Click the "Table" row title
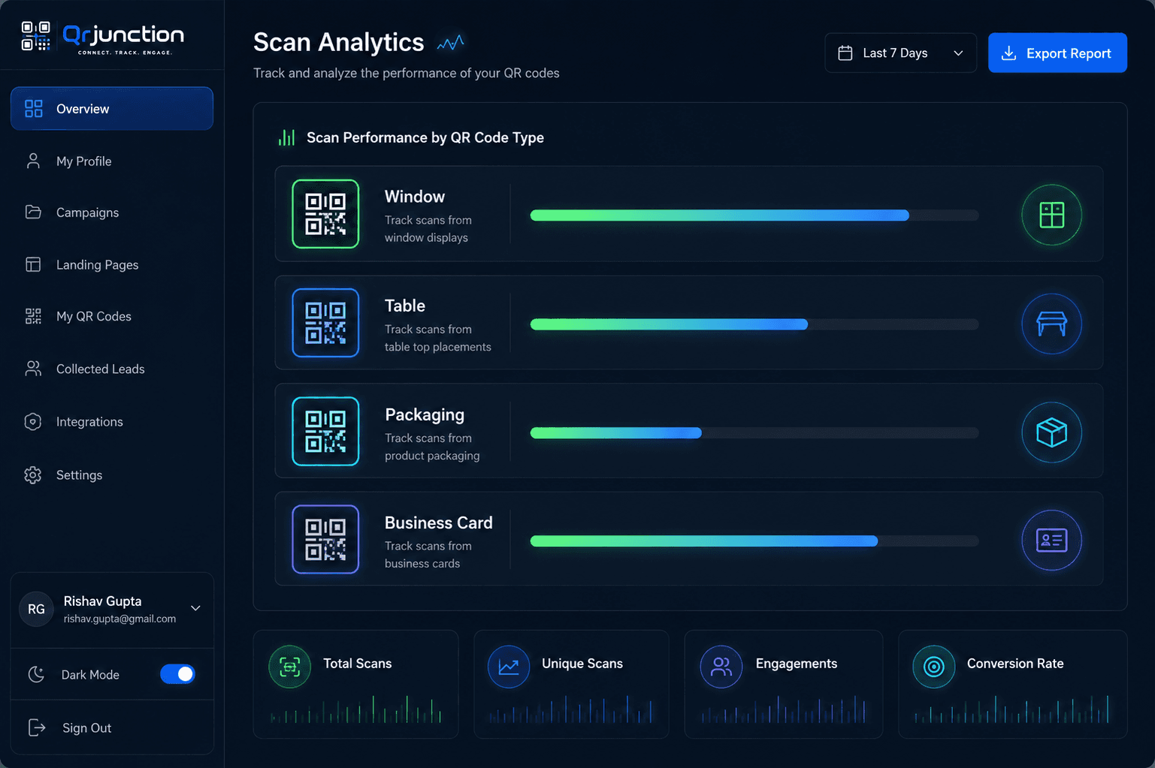The width and height of the screenshot is (1155, 768). (x=405, y=306)
